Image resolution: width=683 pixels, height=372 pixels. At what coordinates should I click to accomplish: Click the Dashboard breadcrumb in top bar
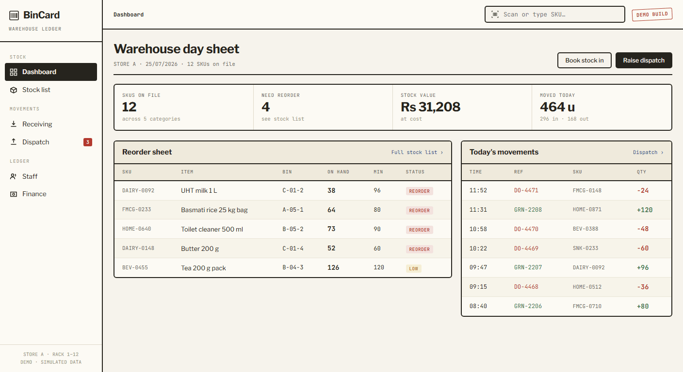click(x=129, y=15)
